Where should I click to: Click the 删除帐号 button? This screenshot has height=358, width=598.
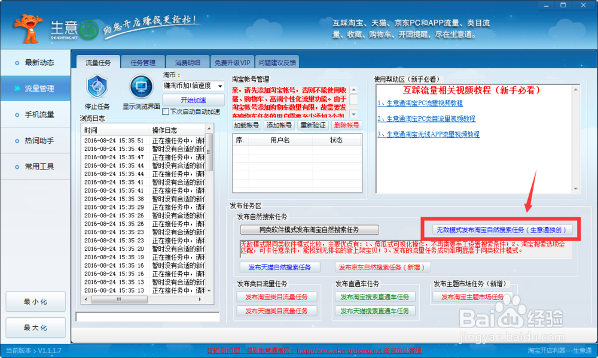(x=346, y=125)
